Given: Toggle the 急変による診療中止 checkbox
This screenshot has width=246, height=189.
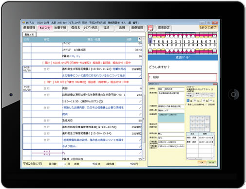Looking at the screenshot, I should pos(187,104).
